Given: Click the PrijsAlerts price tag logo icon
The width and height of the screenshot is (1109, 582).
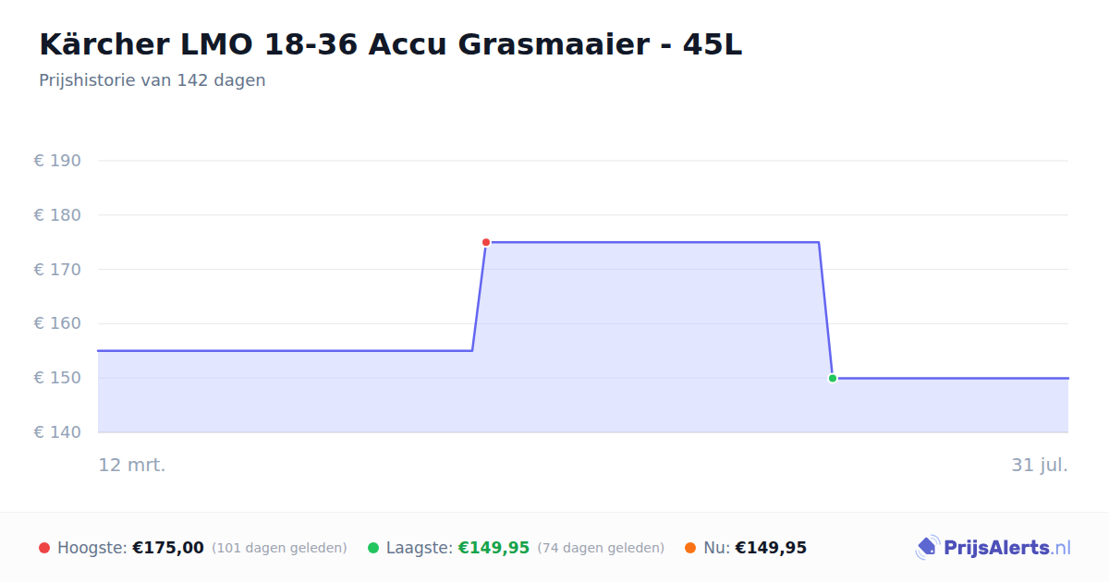Looking at the screenshot, I should point(927,548).
